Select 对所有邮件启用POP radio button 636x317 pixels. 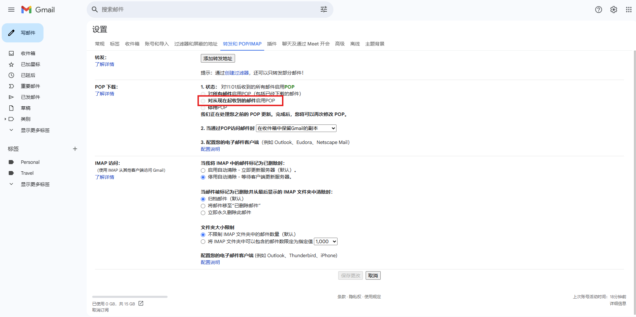pyautogui.click(x=203, y=94)
